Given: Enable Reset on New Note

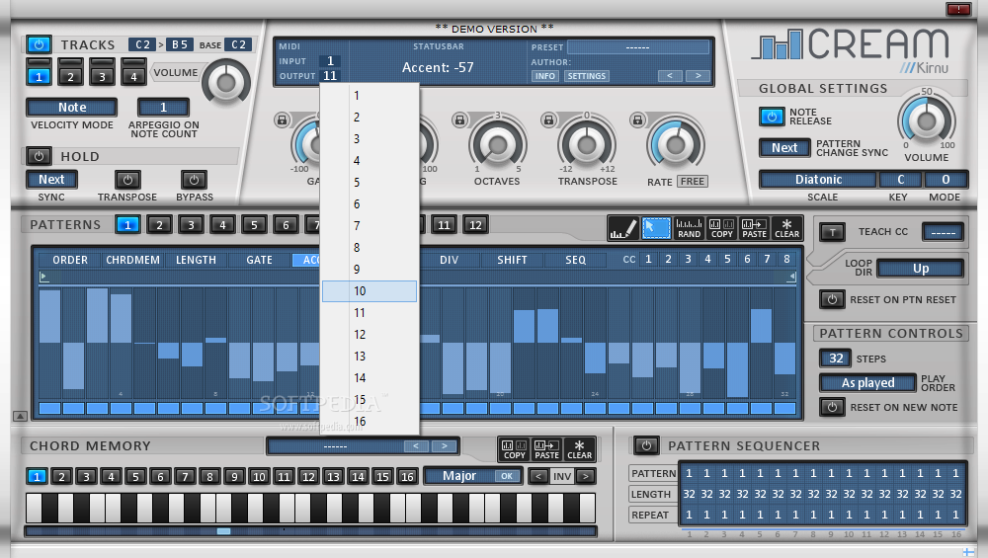Looking at the screenshot, I should point(832,407).
